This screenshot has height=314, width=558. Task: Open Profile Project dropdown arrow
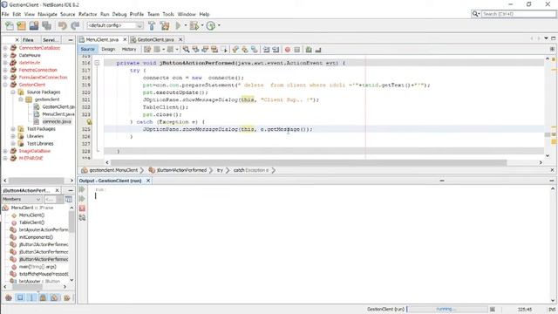click(219, 25)
